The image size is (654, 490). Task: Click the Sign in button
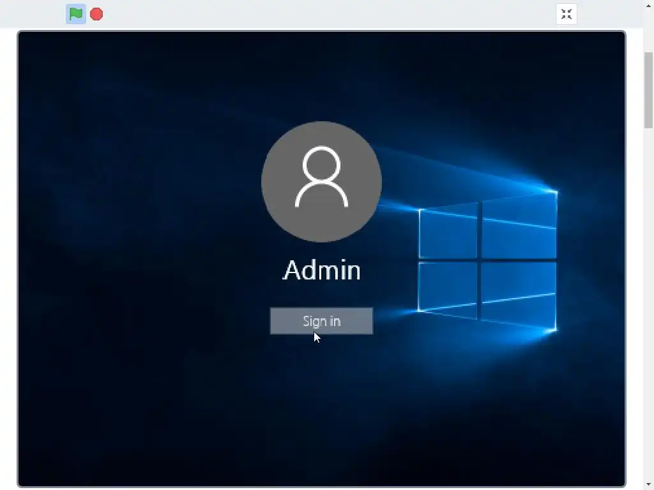tap(321, 321)
